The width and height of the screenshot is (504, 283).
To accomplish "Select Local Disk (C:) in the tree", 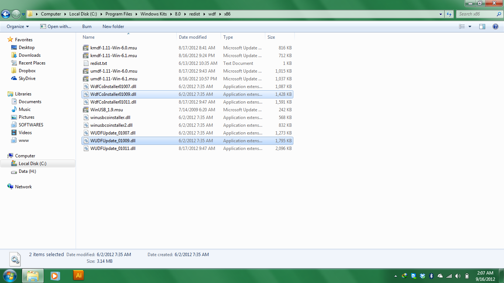I will [x=38, y=164].
